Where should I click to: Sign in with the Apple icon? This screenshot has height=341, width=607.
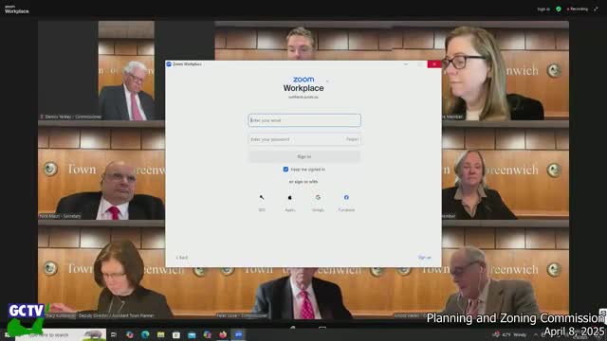(290, 198)
